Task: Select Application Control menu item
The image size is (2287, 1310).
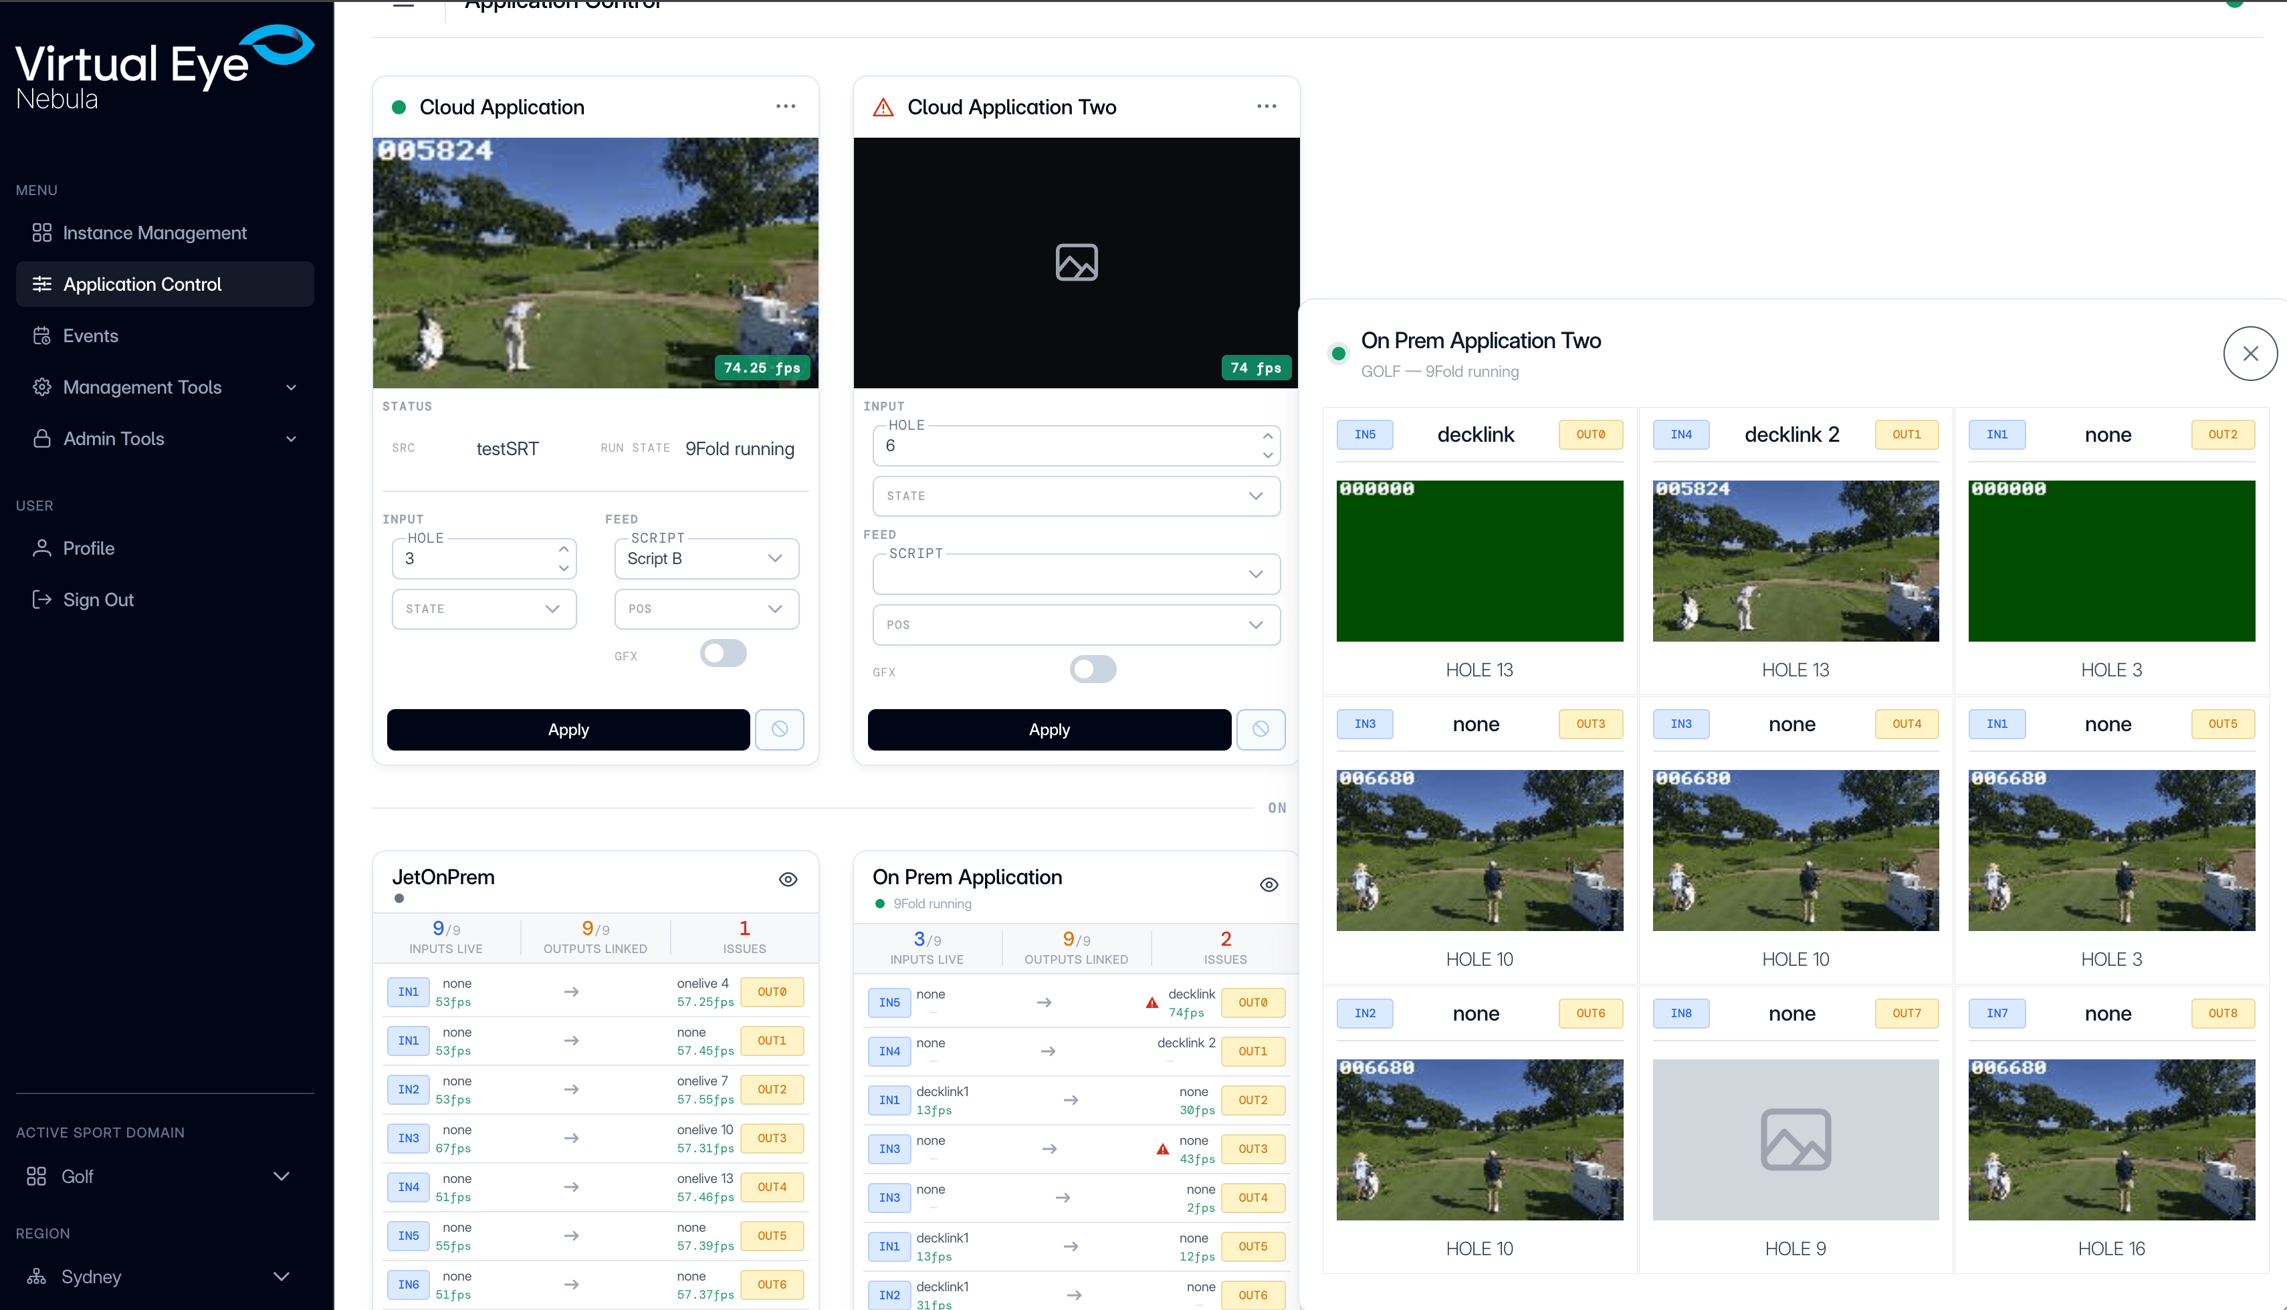Action: [x=165, y=284]
